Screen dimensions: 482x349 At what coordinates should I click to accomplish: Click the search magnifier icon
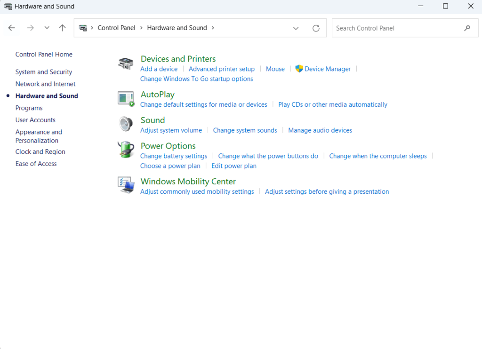467,28
